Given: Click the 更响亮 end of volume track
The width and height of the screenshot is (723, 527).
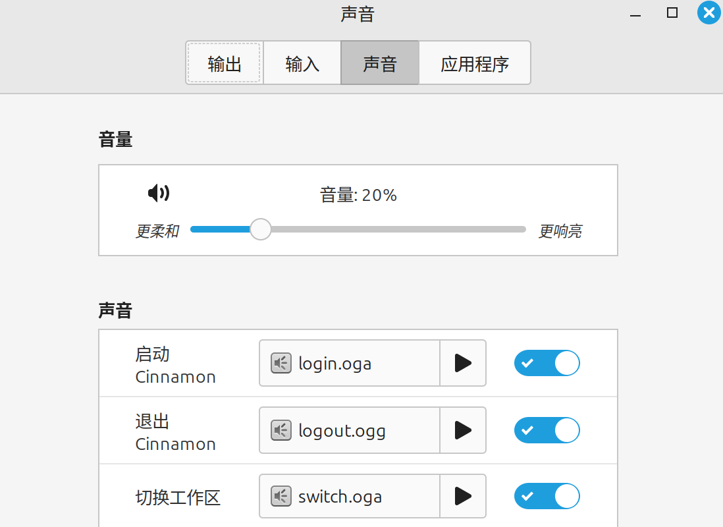Looking at the screenshot, I should pos(523,229).
